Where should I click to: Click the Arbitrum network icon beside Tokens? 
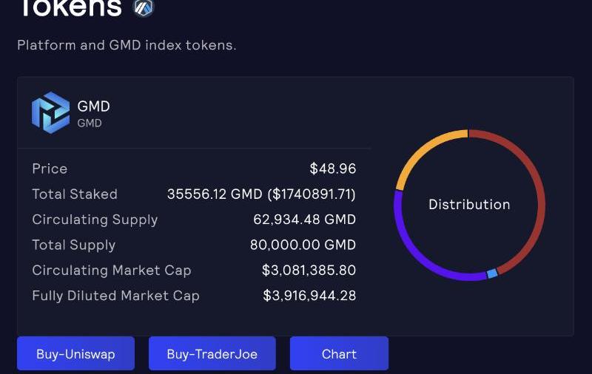click(x=143, y=7)
